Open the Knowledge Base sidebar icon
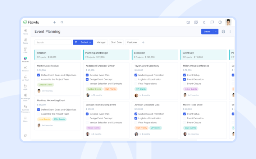256x159 pixels. click(26, 97)
